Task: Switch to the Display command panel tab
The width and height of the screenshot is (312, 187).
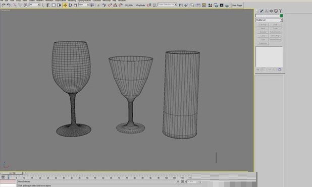Action: pyautogui.click(x=276, y=11)
